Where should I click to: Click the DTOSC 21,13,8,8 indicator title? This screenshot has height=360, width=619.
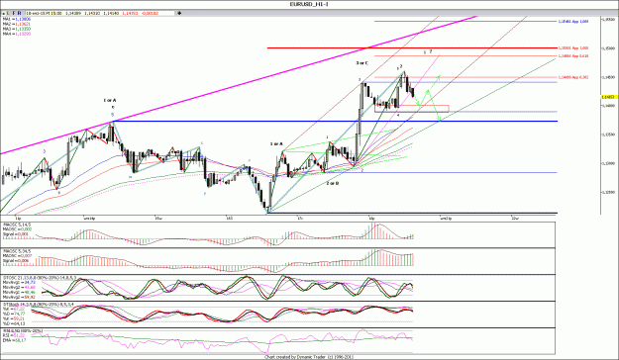pos(40,278)
